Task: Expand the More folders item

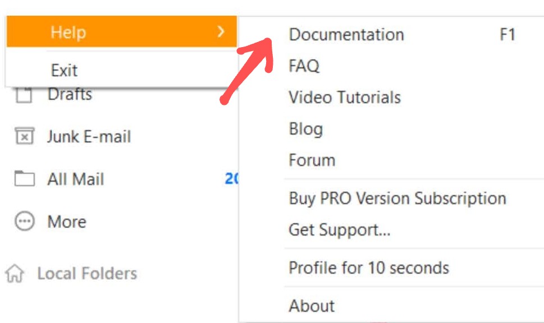Action: click(67, 222)
